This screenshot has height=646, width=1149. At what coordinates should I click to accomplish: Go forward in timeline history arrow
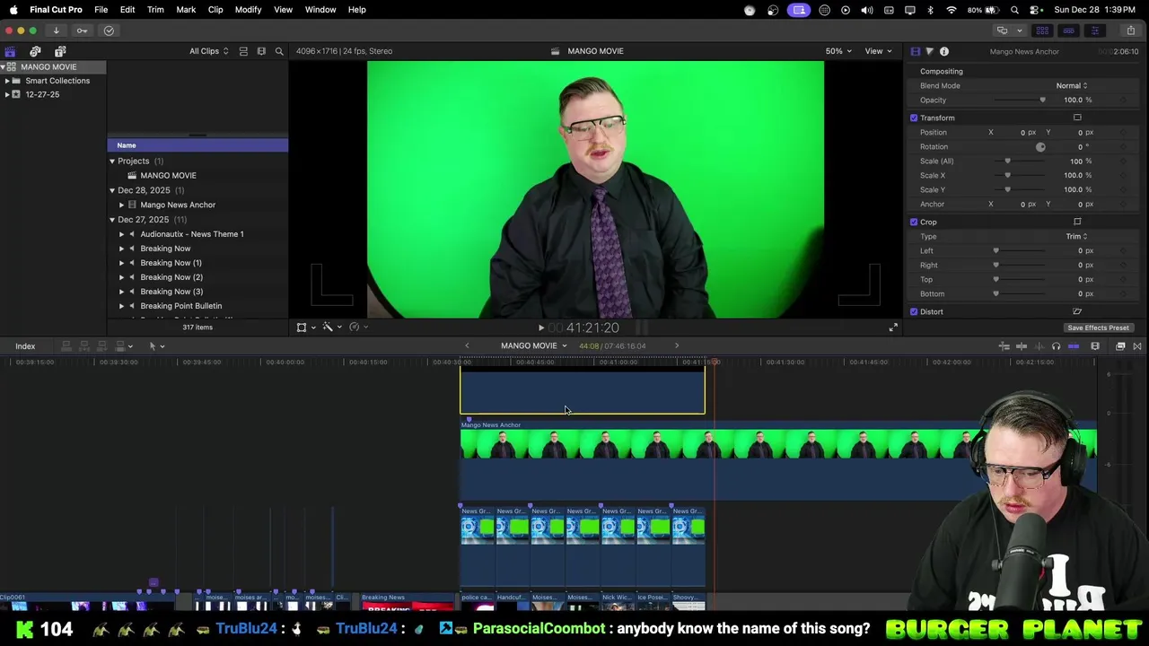(677, 346)
